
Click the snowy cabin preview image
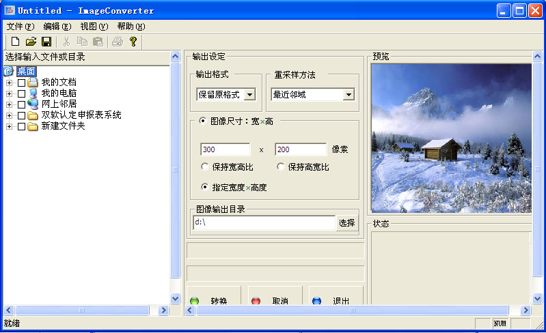(x=451, y=139)
